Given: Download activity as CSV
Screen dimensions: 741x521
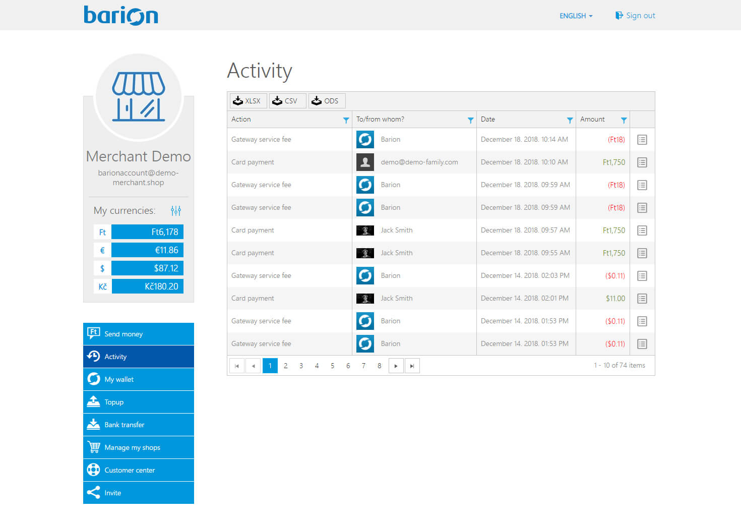Looking at the screenshot, I should pos(286,101).
